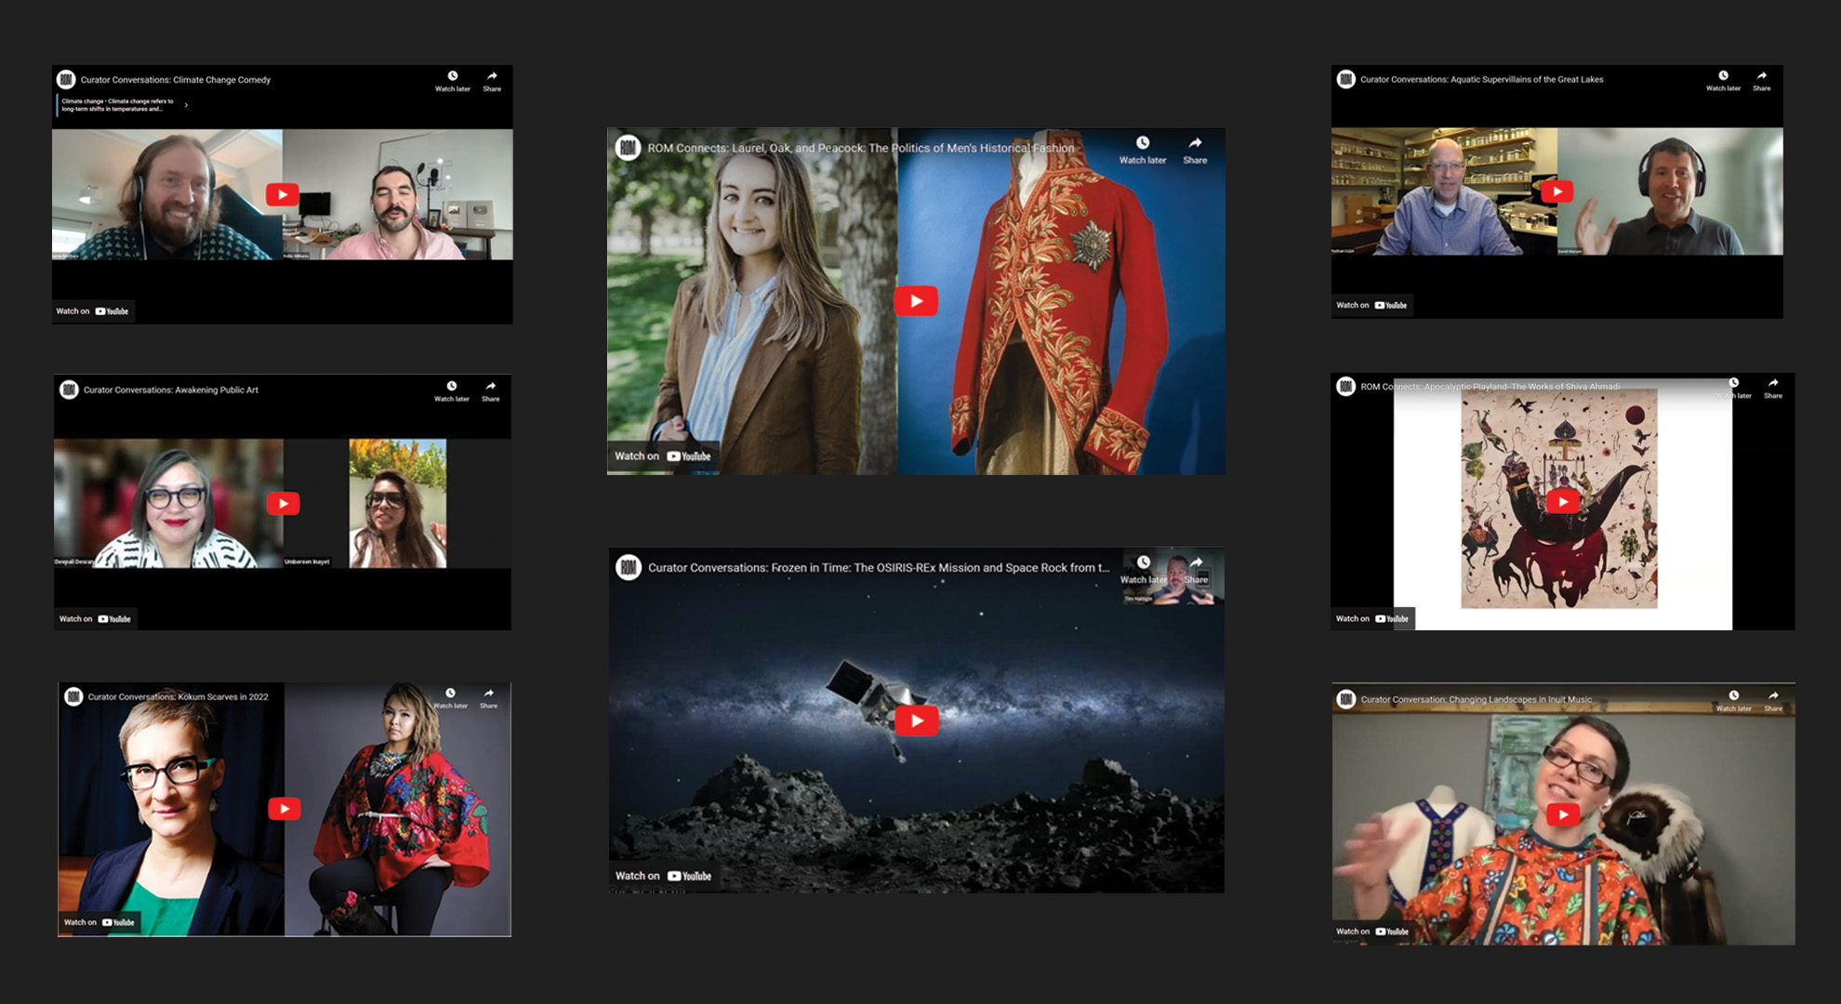The height and width of the screenshot is (1004, 1841).
Task: Open Frozen in Time video title link
Action: pos(879,567)
